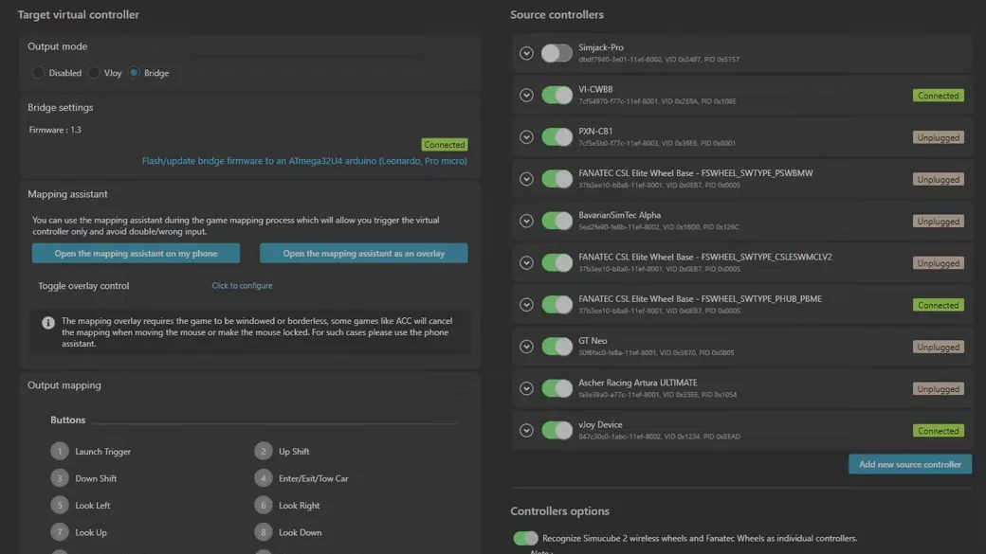The height and width of the screenshot is (554, 986).
Task: Disable the GT Neo controller toggle
Action: 557,346
